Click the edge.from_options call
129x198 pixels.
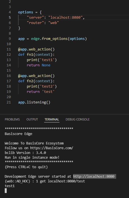(x=59, y=39)
